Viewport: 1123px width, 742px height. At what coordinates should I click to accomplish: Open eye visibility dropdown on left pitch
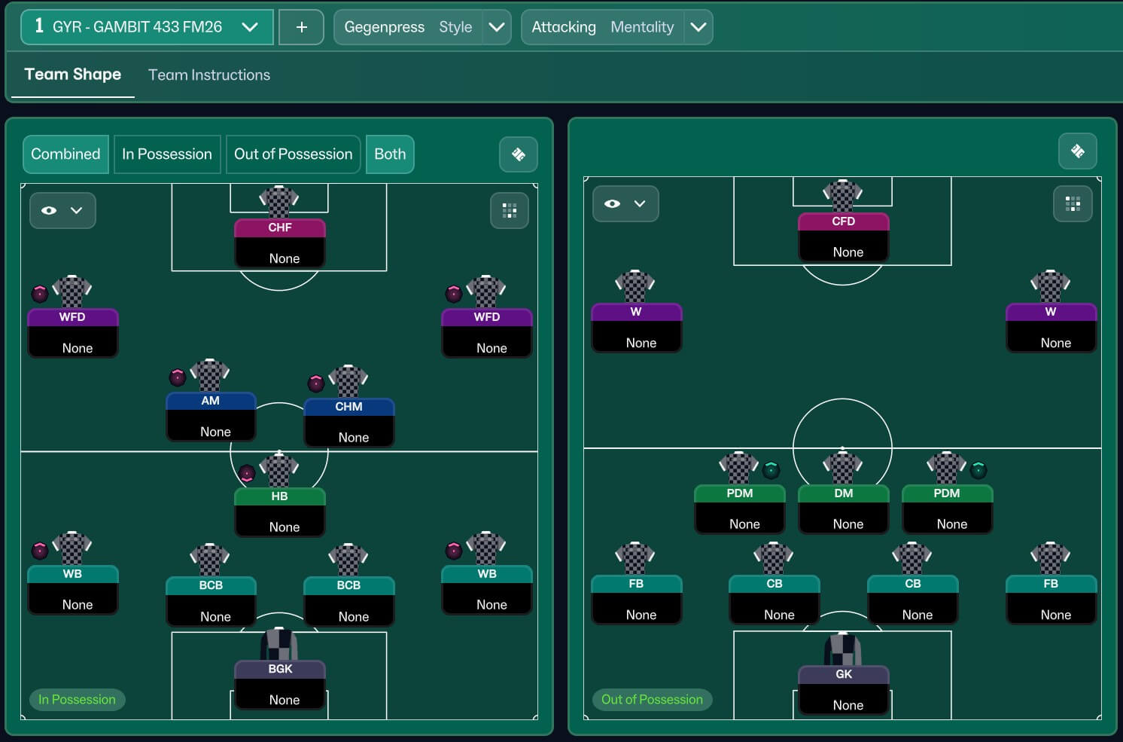point(62,210)
